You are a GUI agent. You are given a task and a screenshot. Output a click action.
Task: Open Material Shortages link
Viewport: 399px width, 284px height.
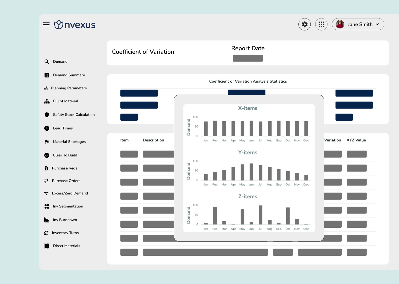(69, 142)
